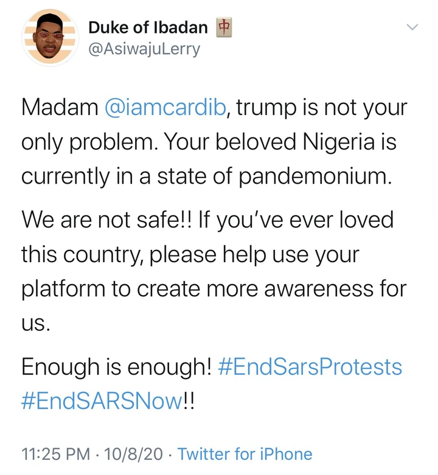
Task: Click the display name Duke of Ibadan
Action: 148,27
